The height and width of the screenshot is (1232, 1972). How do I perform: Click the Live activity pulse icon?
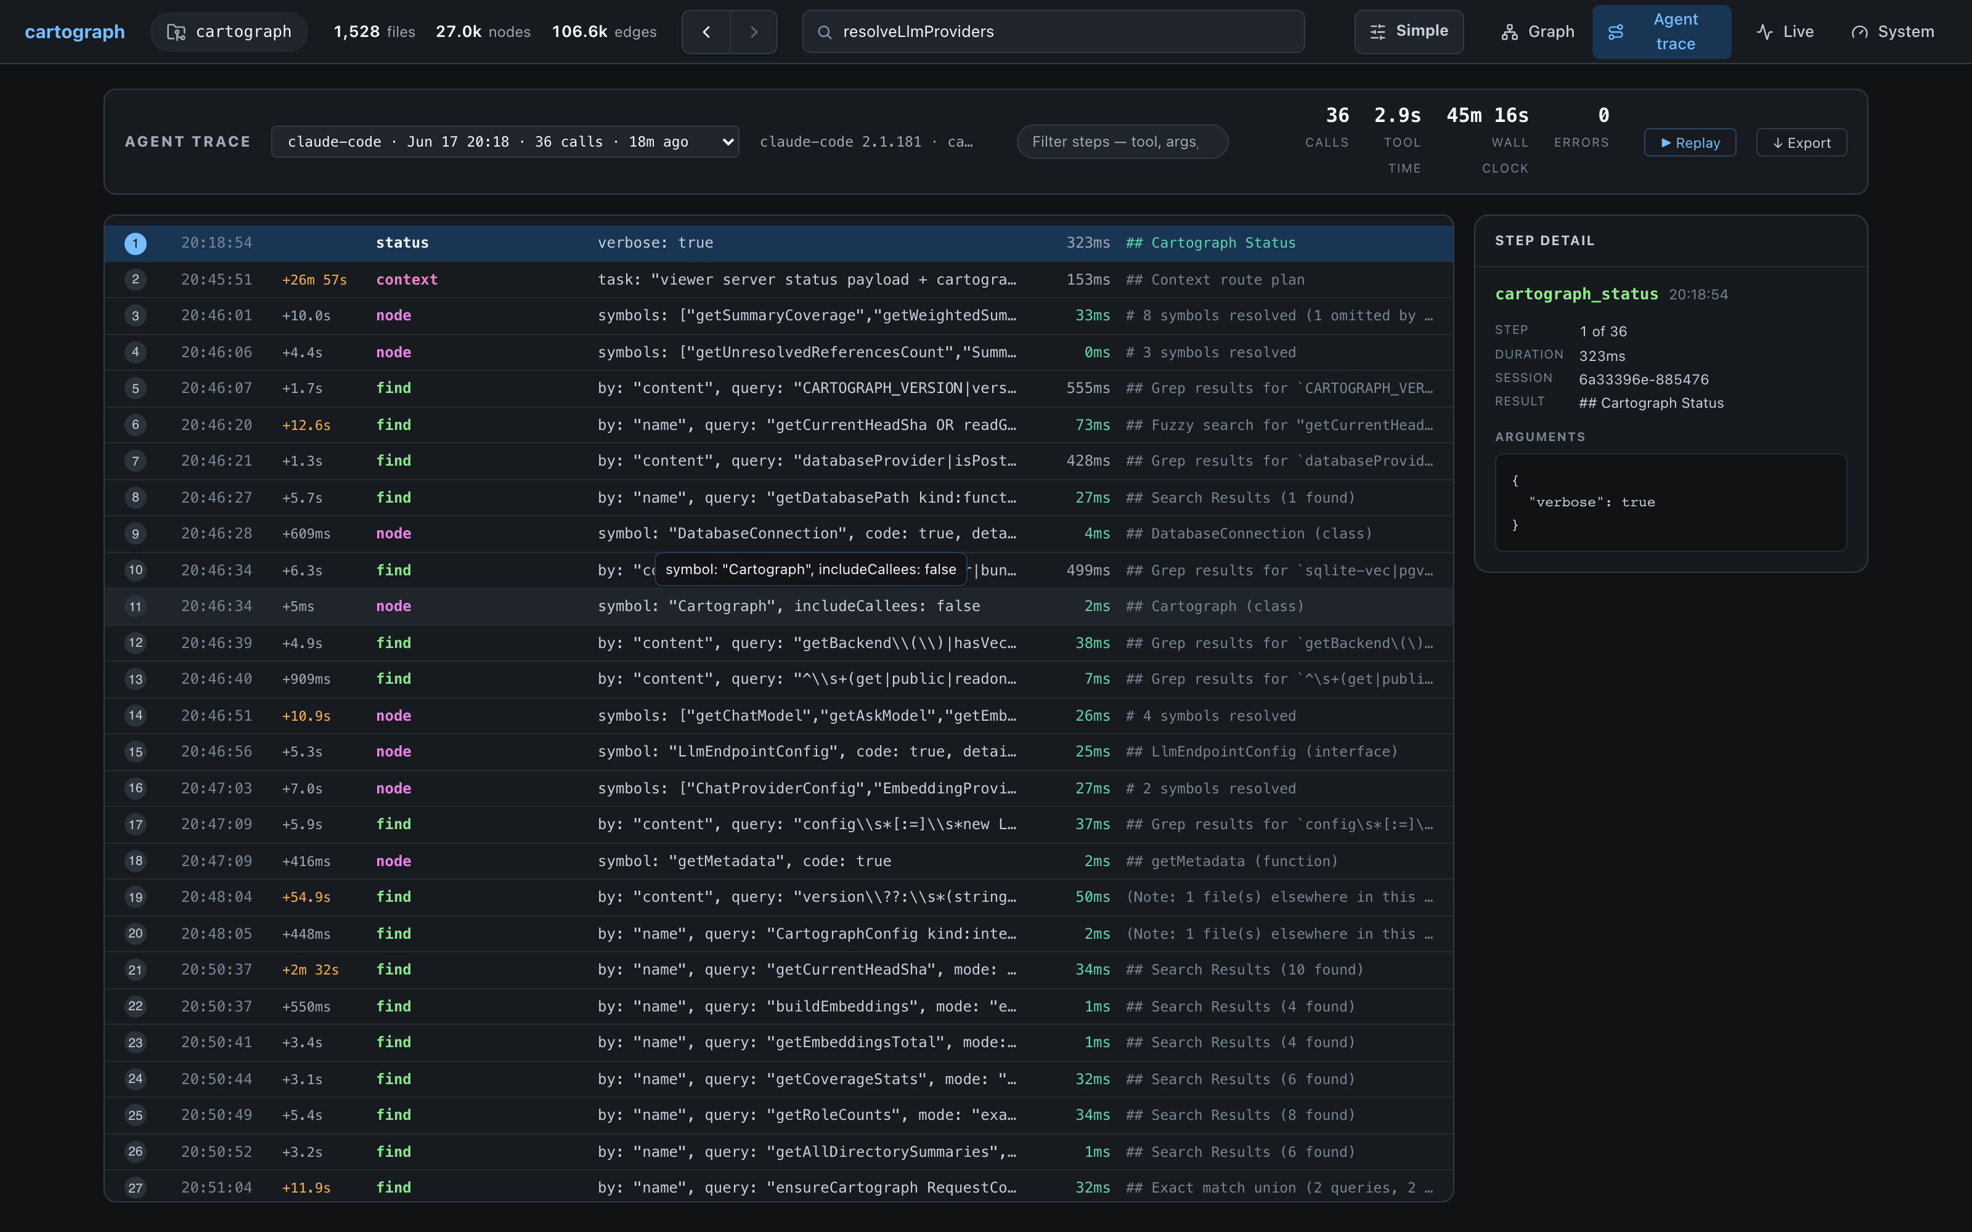coord(1765,32)
